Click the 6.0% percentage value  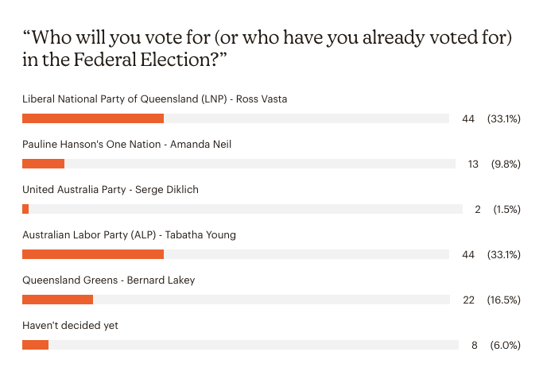506,345
